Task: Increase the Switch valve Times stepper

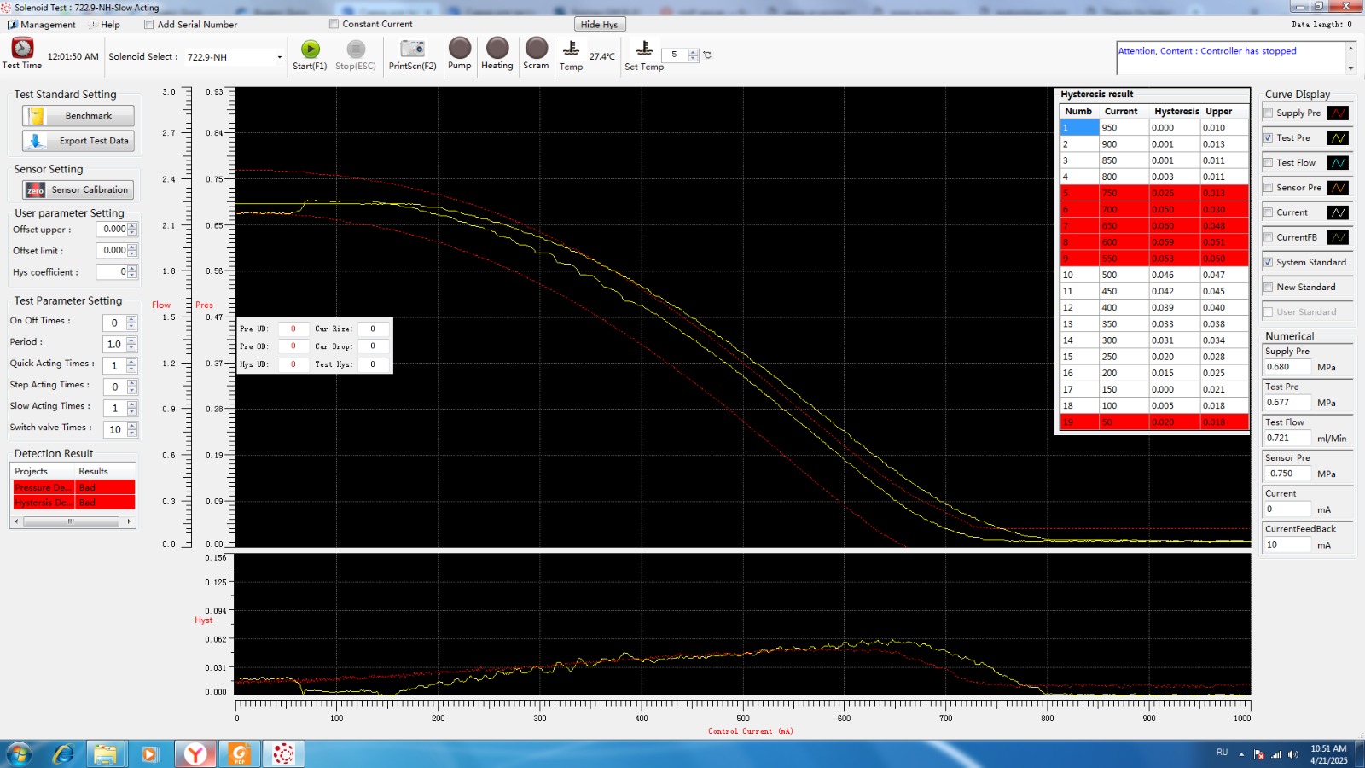Action: [x=131, y=426]
